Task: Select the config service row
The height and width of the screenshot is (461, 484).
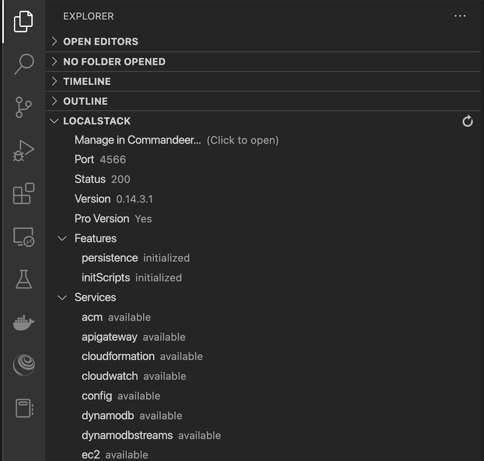Action: pos(263,396)
